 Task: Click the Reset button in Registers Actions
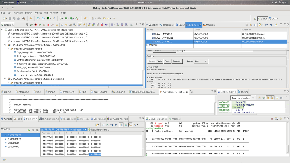[167, 61]
